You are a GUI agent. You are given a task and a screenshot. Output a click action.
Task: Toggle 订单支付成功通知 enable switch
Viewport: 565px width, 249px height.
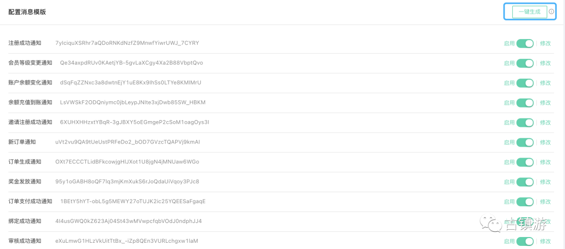525,201
